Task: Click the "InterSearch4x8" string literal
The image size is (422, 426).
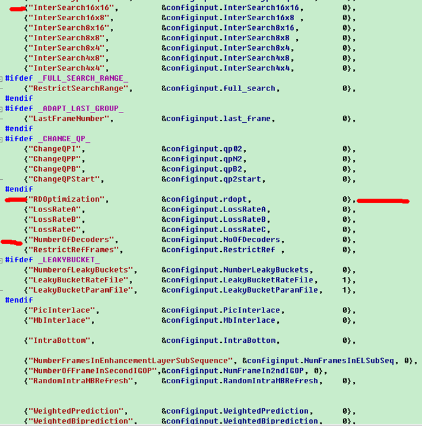Action: [x=66, y=58]
